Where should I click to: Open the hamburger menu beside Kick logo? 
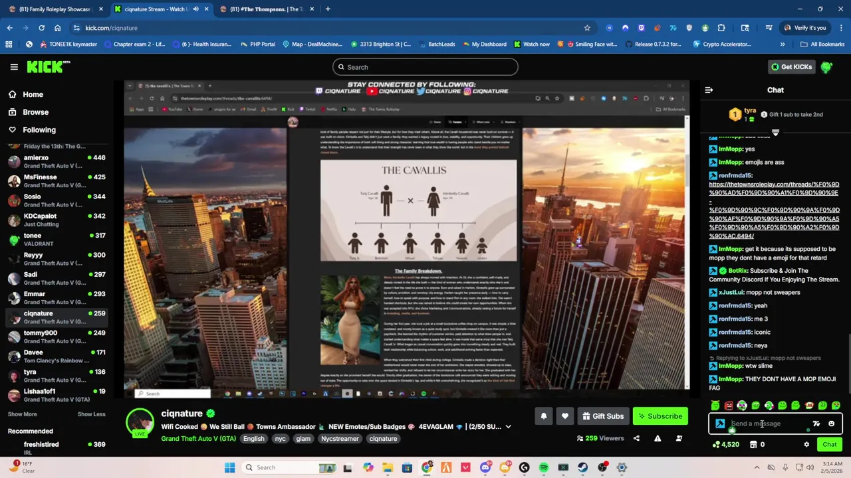(14, 67)
